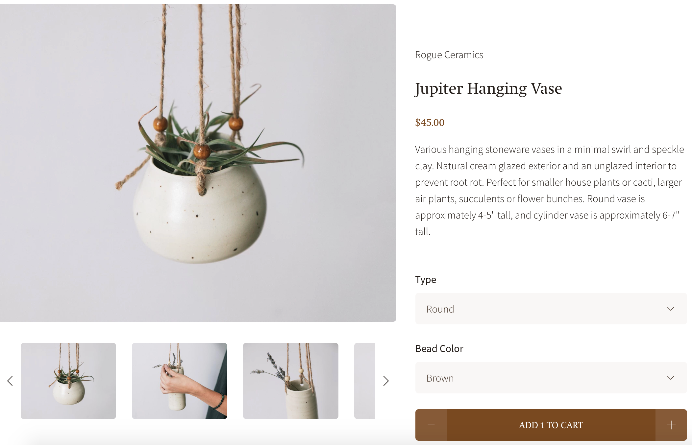Click the $45.00 price text
692x445 pixels.
430,123
